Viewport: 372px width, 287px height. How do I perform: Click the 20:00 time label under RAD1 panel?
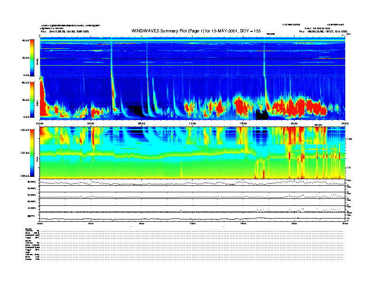(x=294, y=123)
